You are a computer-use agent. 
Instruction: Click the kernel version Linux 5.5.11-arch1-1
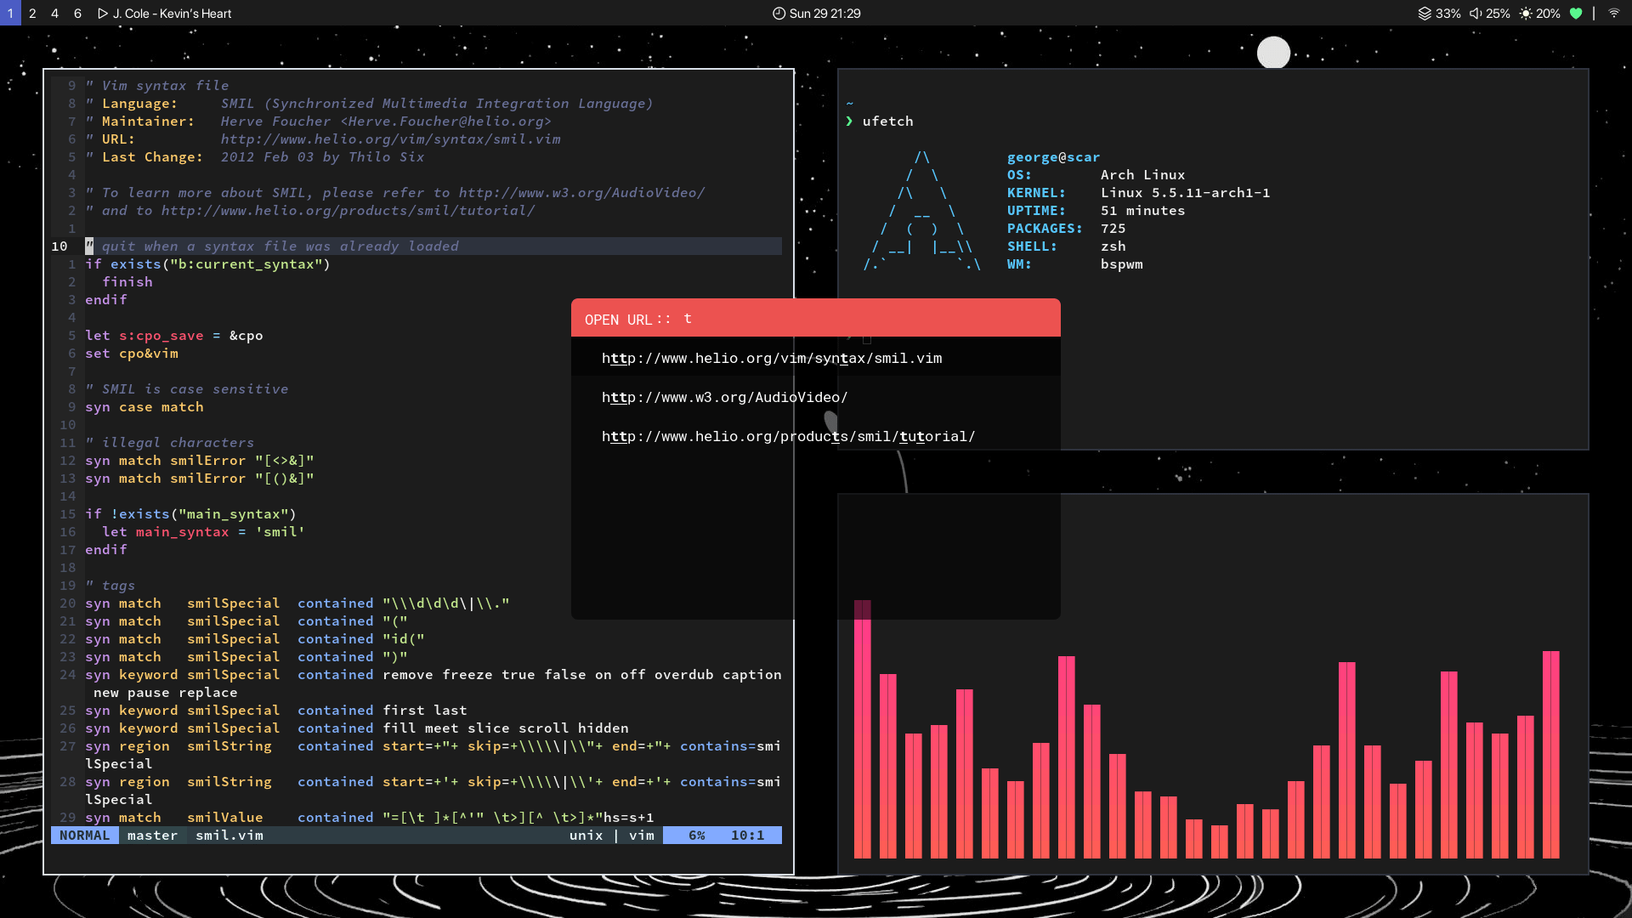click(1186, 193)
